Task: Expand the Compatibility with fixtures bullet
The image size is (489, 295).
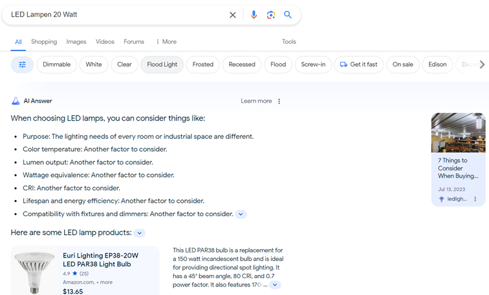Action: click(241, 214)
